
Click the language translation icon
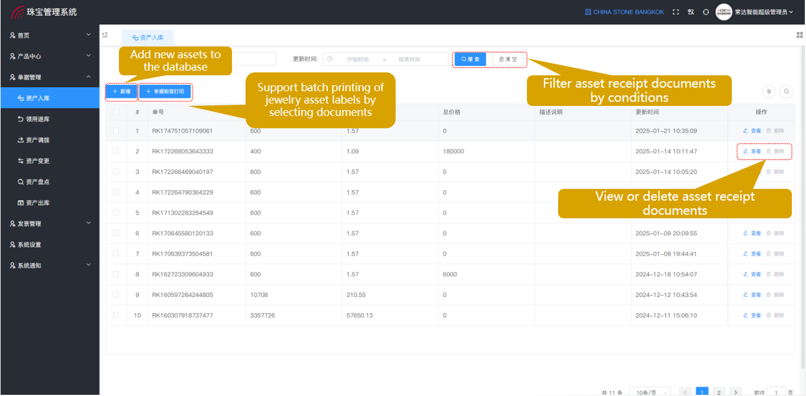coord(691,12)
